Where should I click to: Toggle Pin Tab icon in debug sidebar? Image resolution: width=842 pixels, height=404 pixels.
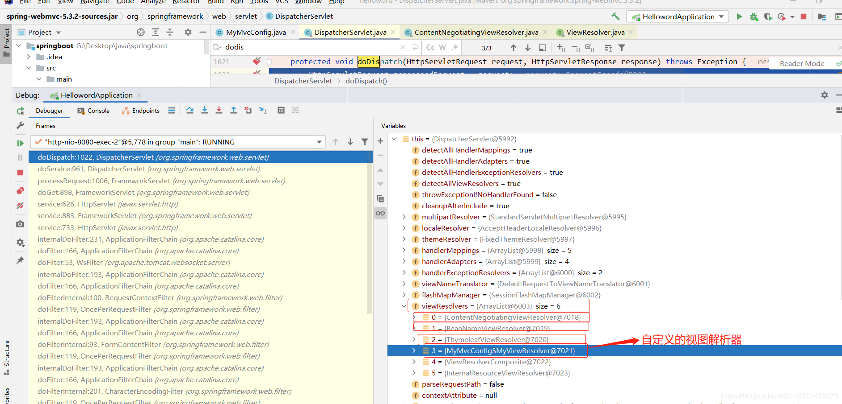20,260
